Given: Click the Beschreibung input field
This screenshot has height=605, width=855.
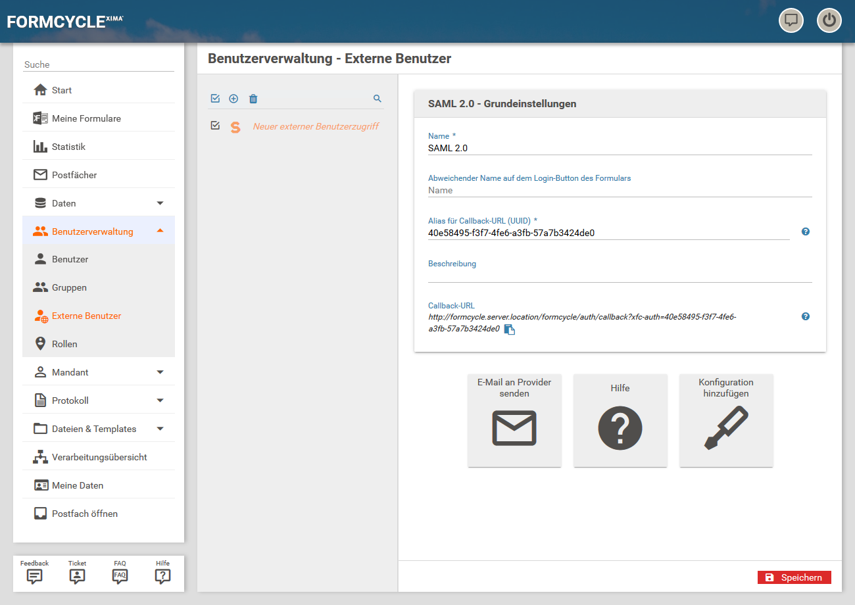Looking at the screenshot, I should pyautogui.click(x=620, y=276).
